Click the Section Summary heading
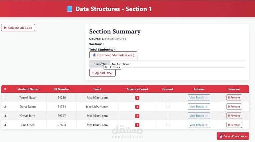 (115, 31)
